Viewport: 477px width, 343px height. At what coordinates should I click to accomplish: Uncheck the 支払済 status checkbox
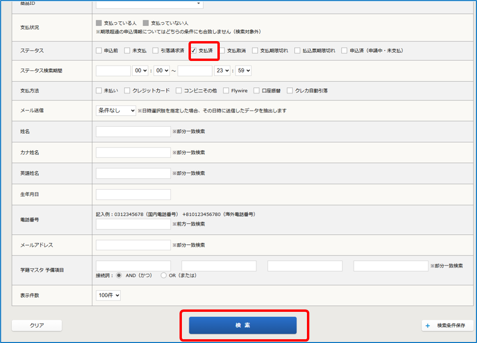point(194,51)
